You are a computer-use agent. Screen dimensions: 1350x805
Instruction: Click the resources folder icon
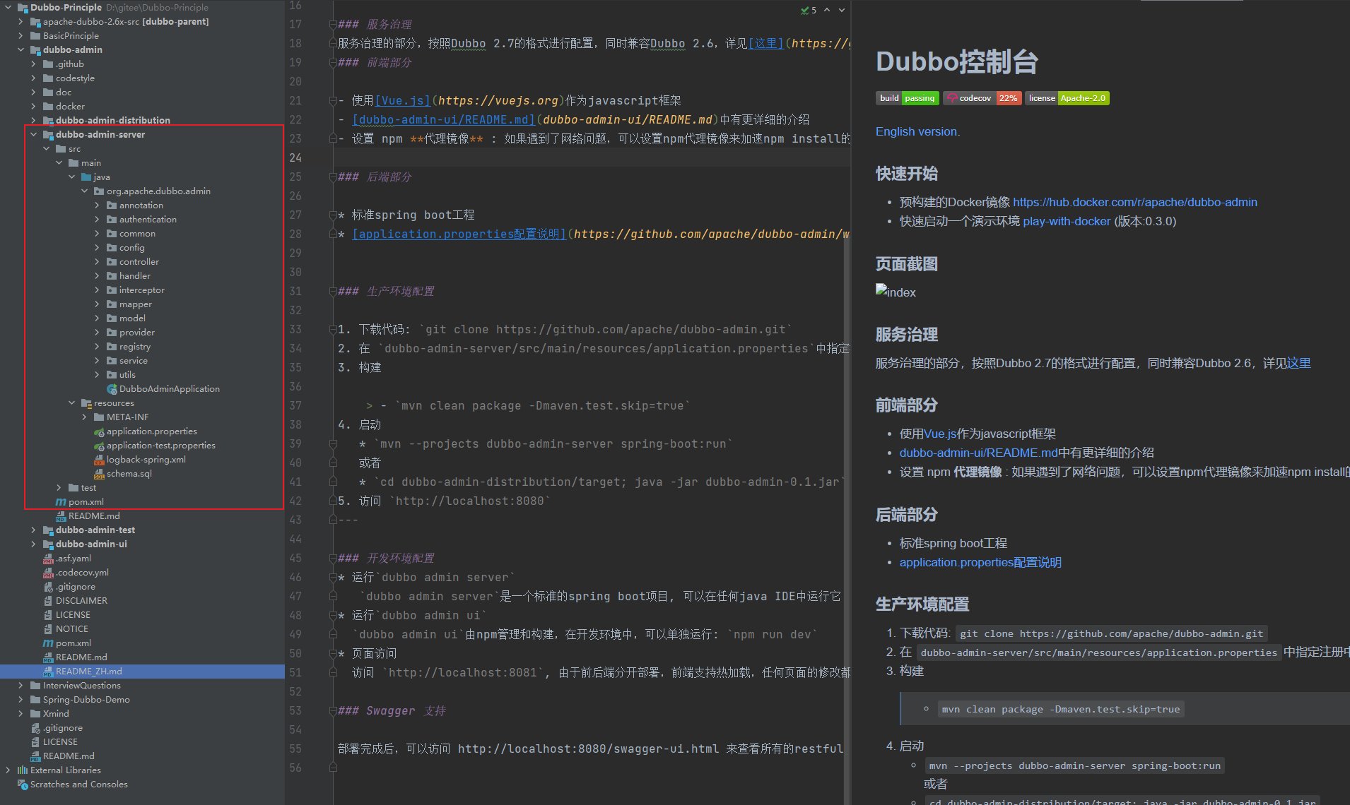[x=86, y=403]
